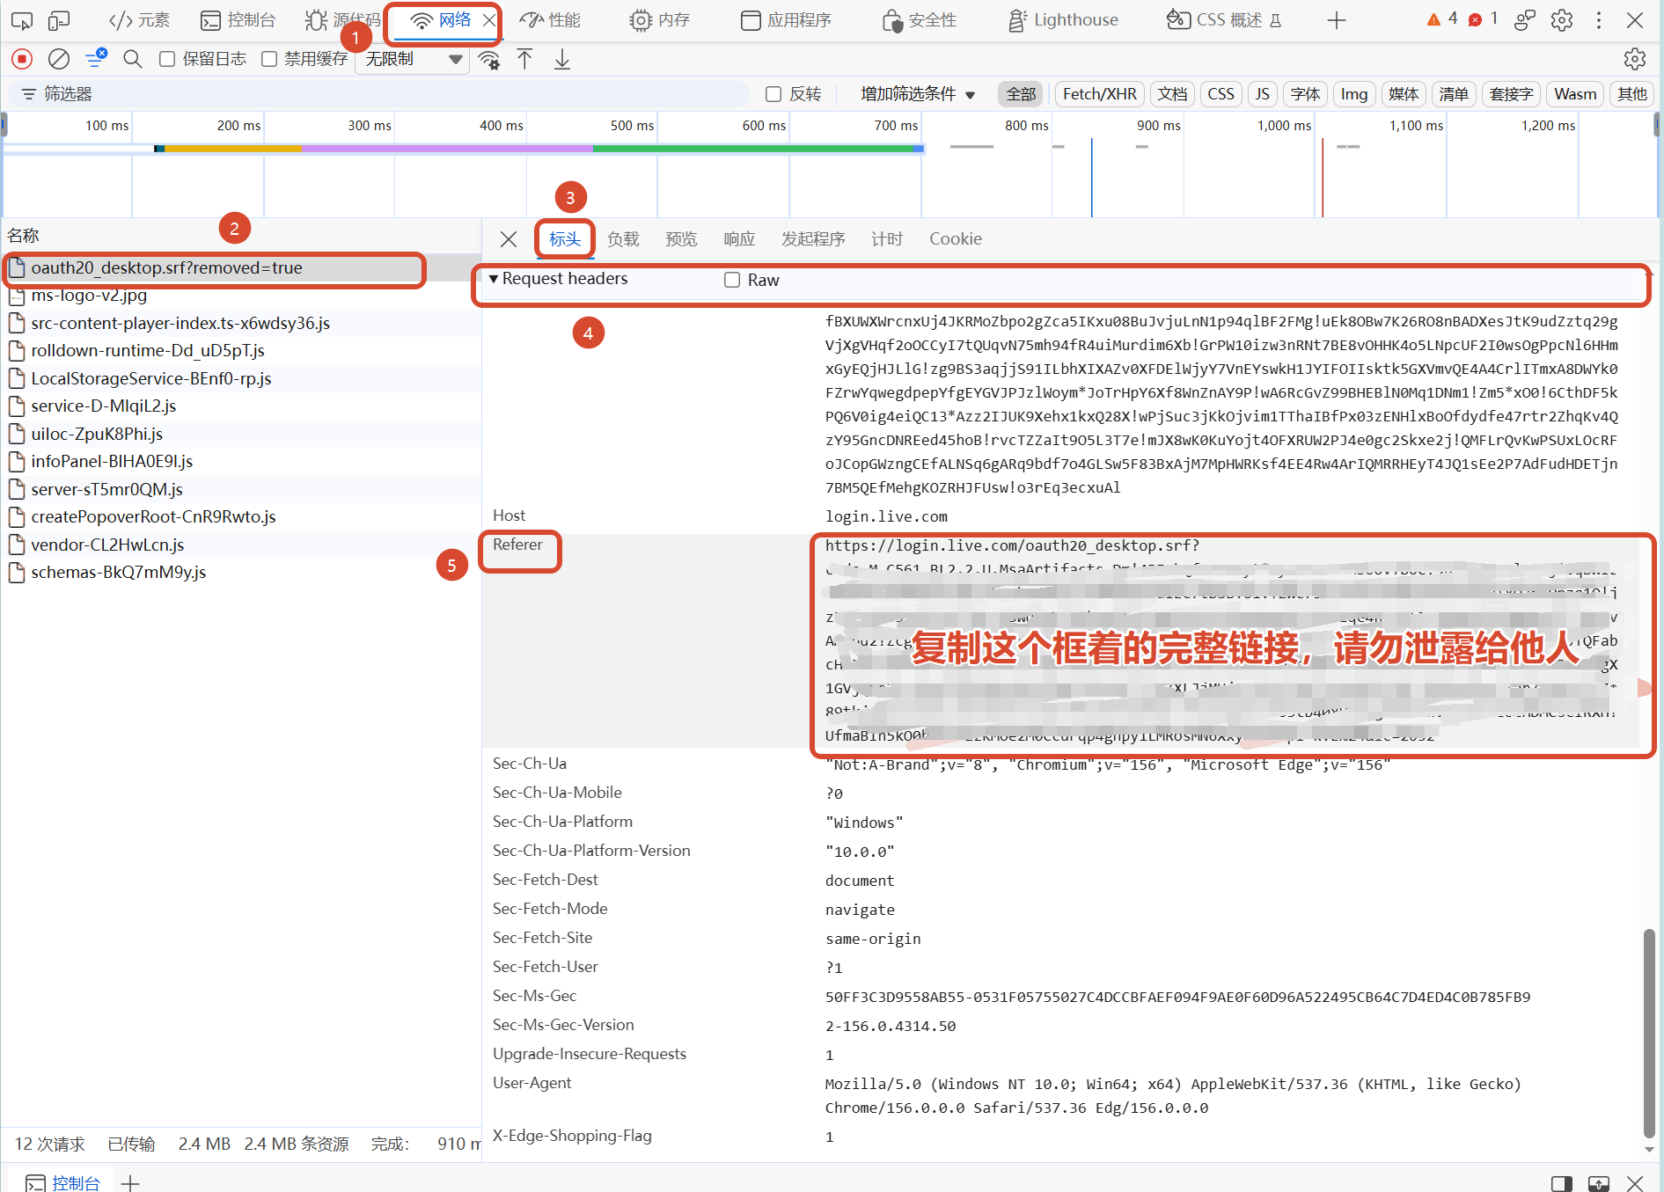The height and width of the screenshot is (1192, 1664).
Task: Collapse the Request headers section
Action: [x=558, y=279]
